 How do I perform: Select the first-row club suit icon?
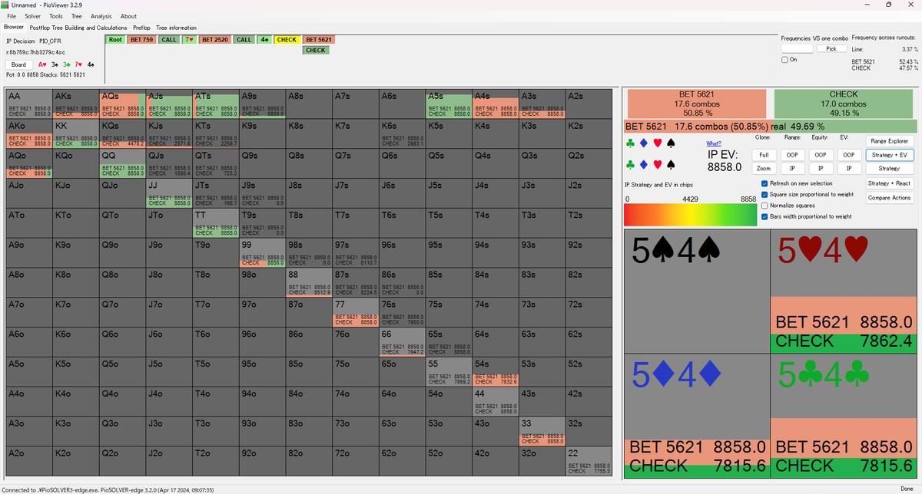click(x=630, y=143)
